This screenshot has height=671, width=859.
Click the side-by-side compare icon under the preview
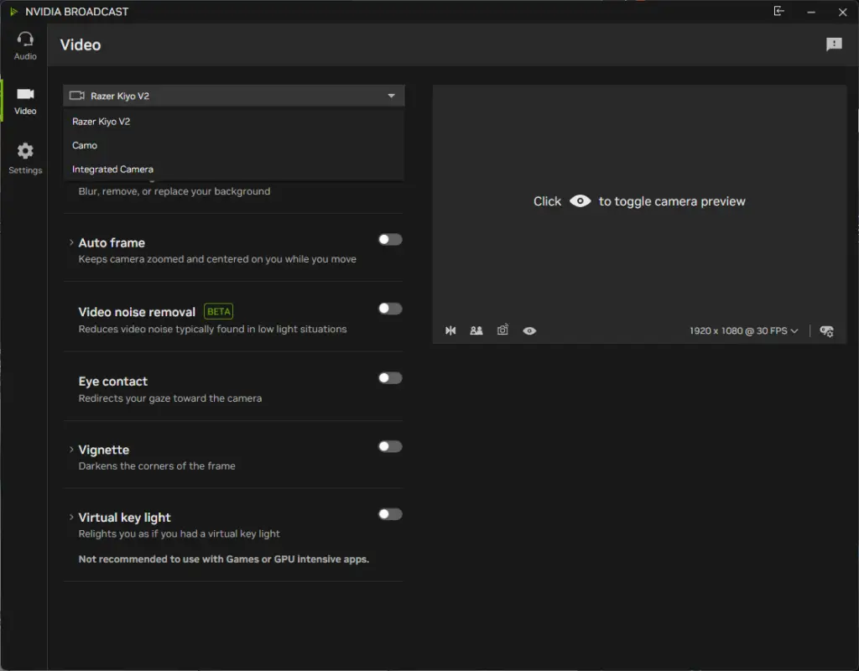click(476, 330)
